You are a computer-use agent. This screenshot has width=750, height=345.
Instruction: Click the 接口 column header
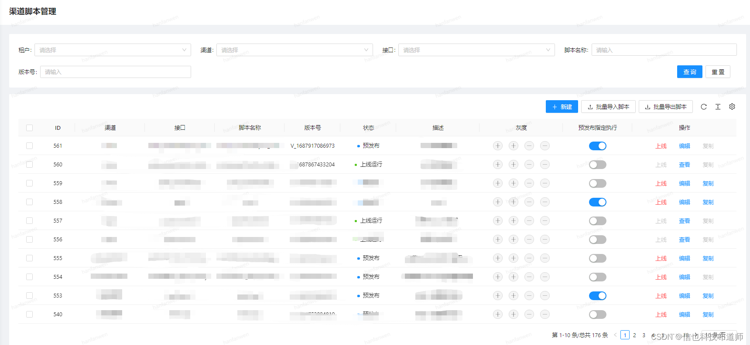pos(180,128)
